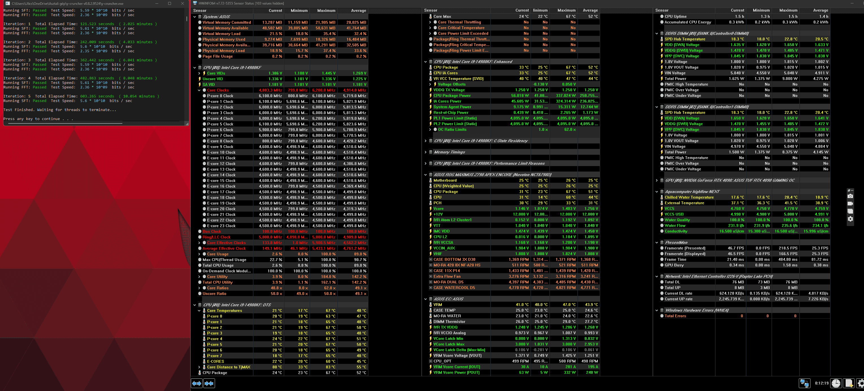
Task: Open the remote network monitoring icon
Action: click(804, 383)
